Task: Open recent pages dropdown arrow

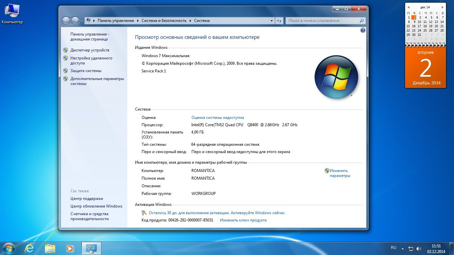Action: point(82,21)
